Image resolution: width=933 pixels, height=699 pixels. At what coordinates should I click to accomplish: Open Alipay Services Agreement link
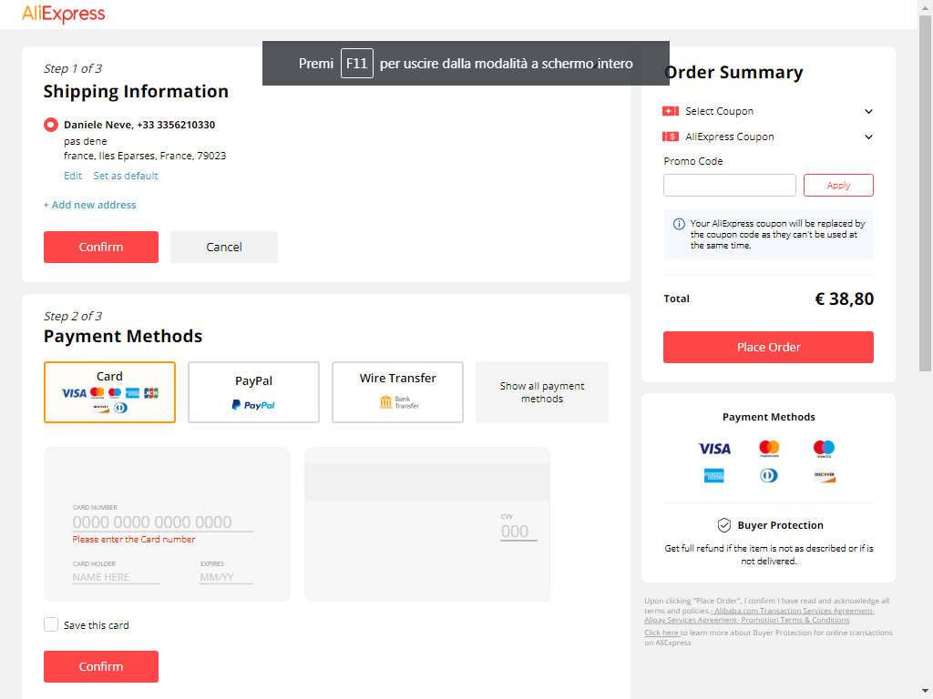click(x=691, y=620)
